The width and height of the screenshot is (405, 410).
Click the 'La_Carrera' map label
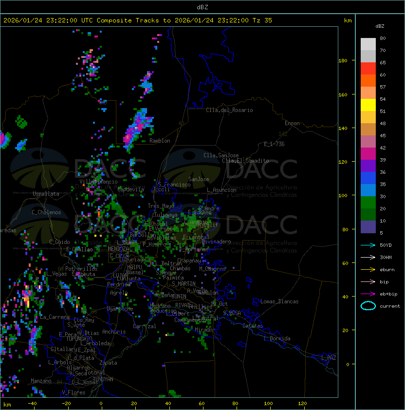click(x=55, y=317)
